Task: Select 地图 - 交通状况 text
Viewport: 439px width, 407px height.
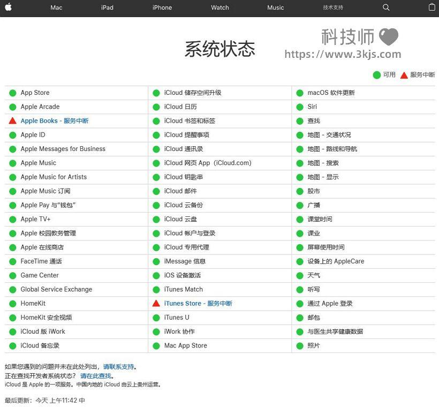Action: (329, 135)
